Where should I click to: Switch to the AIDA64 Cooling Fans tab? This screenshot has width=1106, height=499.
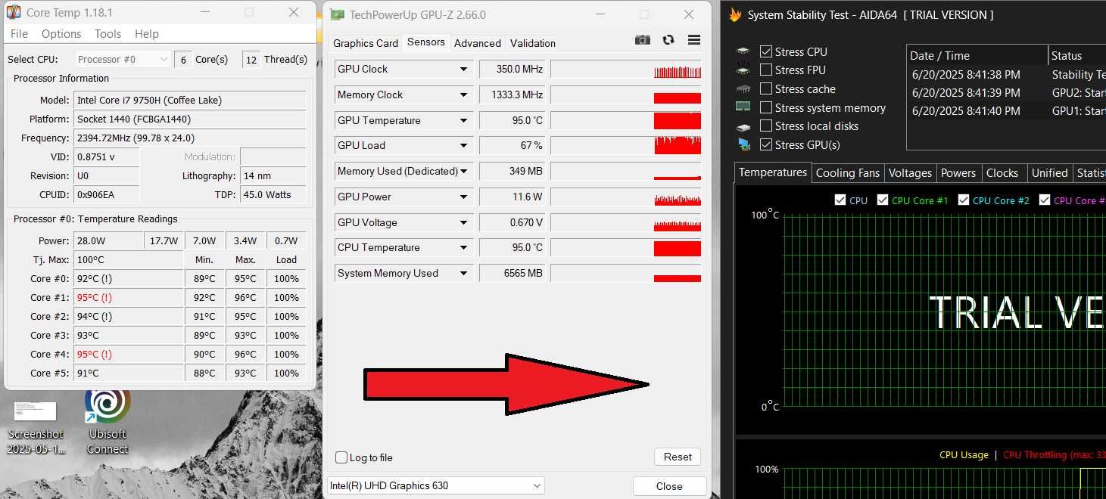848,173
